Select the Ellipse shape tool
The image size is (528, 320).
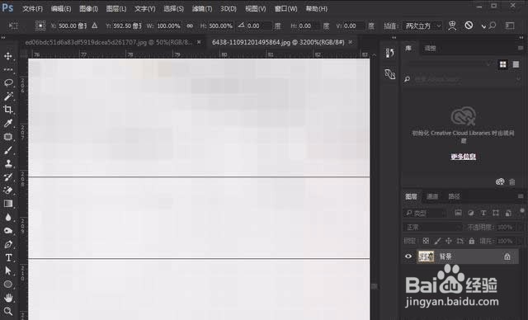(8, 285)
